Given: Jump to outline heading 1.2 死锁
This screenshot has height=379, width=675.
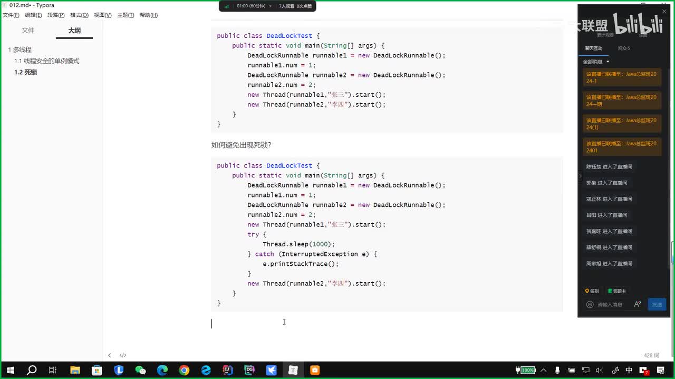Looking at the screenshot, I should coord(26,73).
